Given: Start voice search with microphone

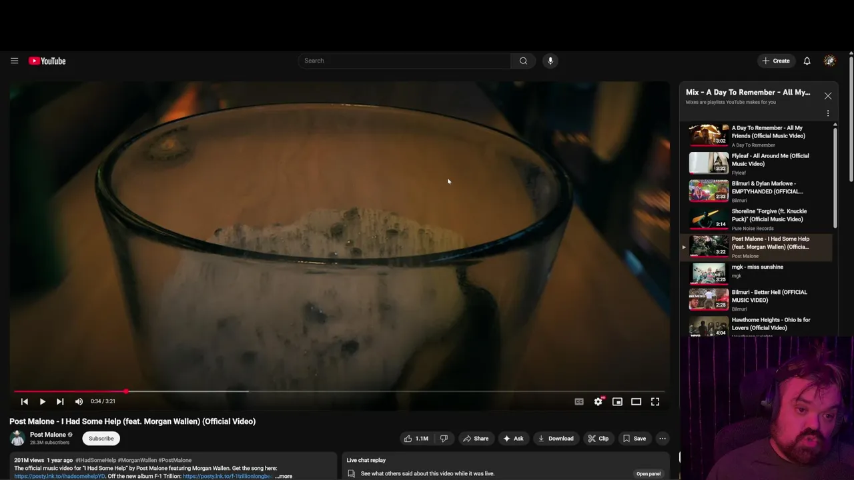Looking at the screenshot, I should (550, 61).
